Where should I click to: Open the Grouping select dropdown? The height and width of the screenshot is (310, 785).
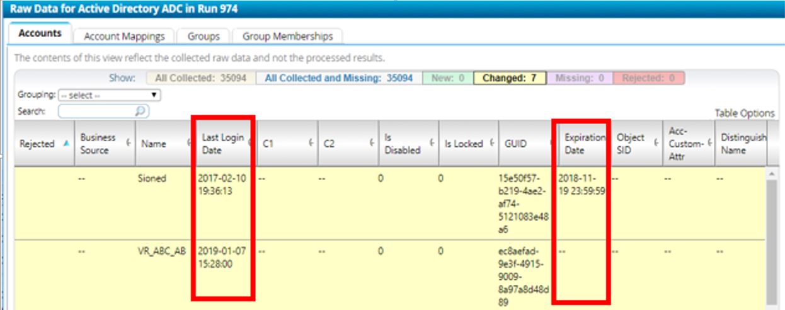(x=109, y=96)
